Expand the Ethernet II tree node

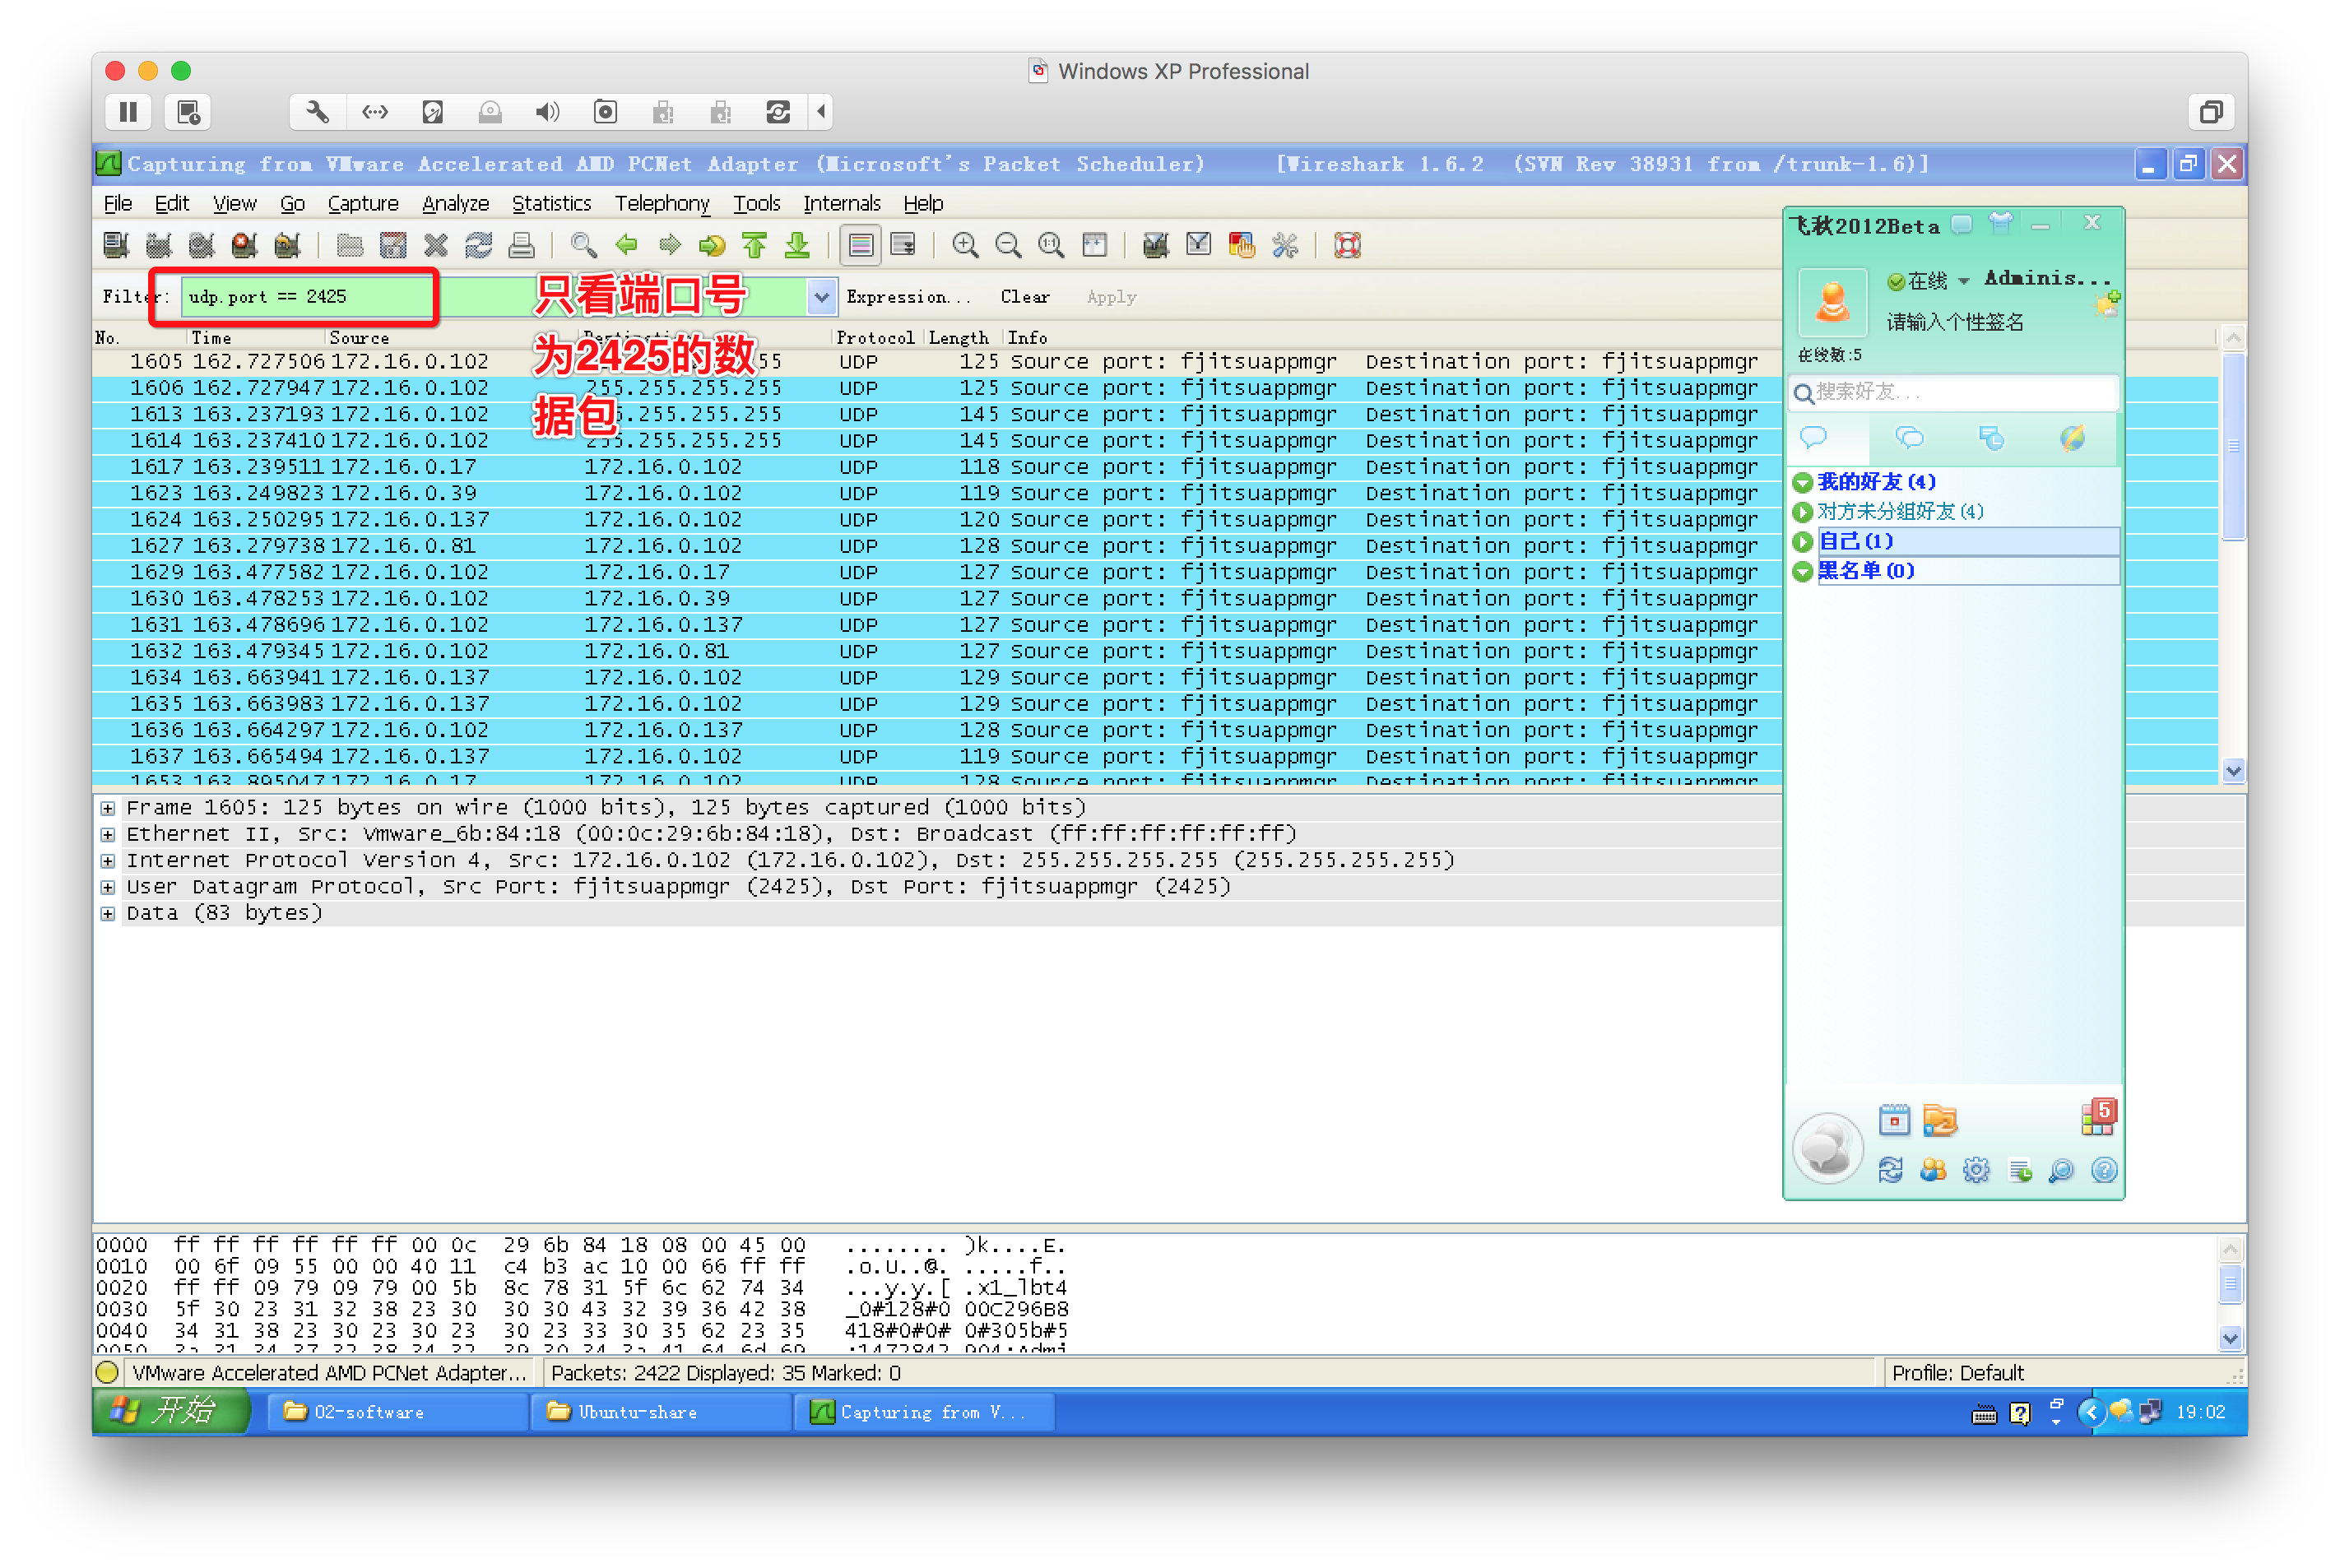108,834
